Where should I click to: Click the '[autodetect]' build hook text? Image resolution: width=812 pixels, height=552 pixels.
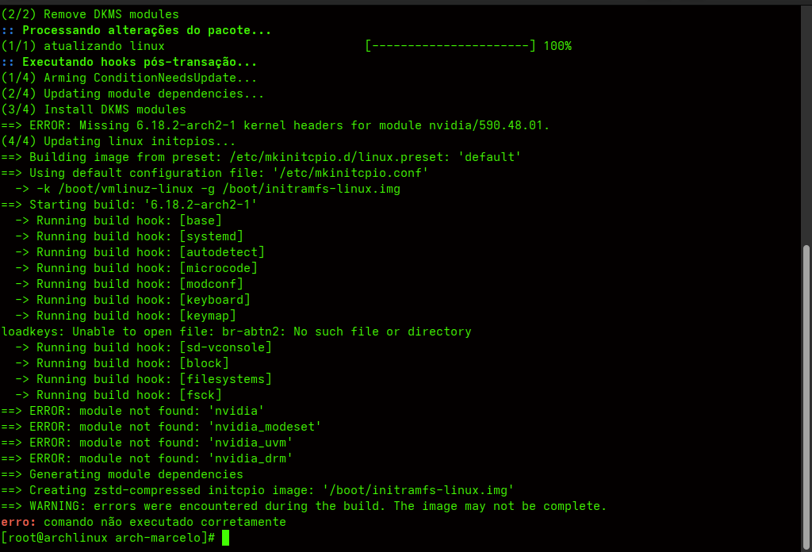pyautogui.click(x=222, y=252)
